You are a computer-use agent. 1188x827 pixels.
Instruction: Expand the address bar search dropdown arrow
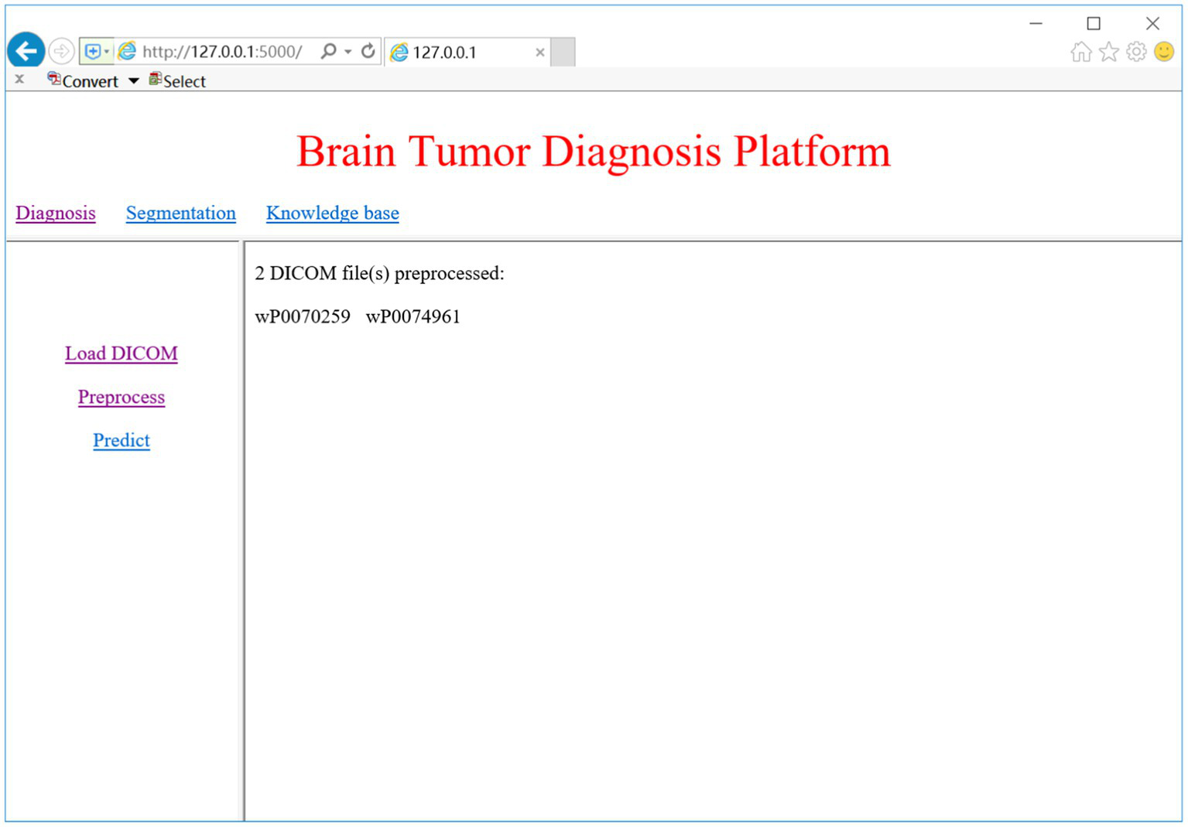click(348, 52)
